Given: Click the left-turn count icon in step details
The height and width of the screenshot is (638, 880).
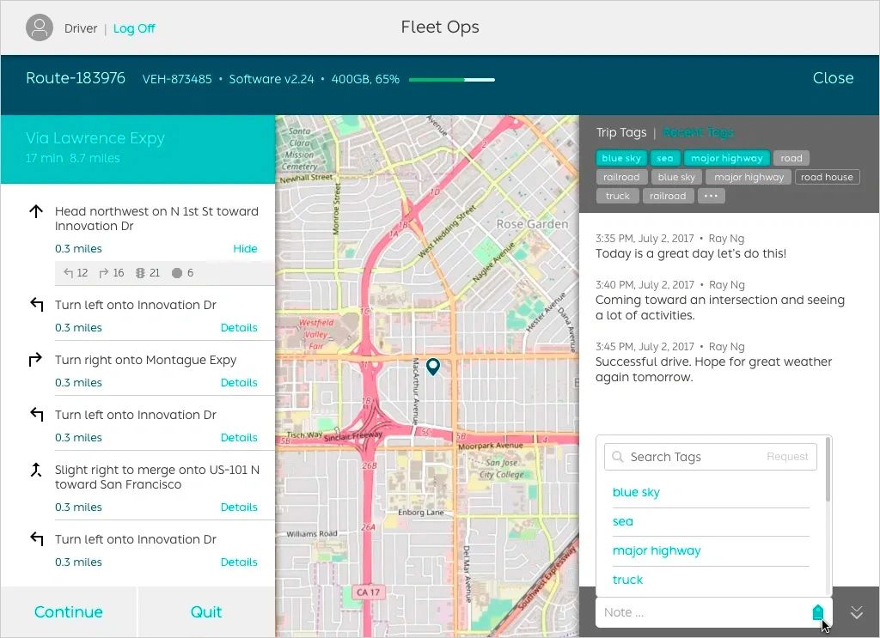Looking at the screenshot, I should pos(69,273).
